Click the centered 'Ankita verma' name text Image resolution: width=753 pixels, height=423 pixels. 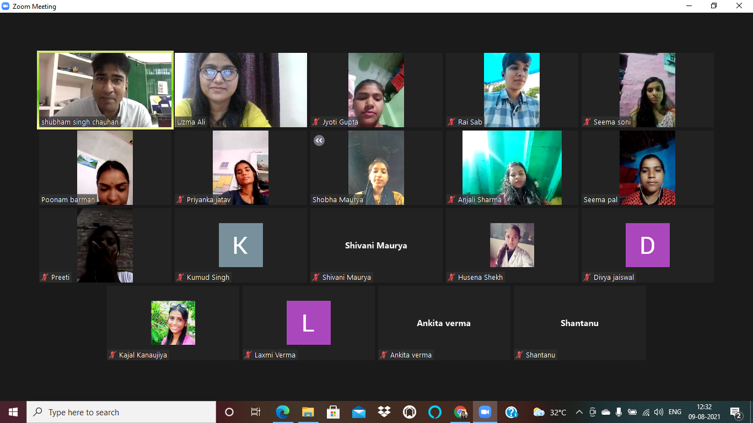pos(444,323)
